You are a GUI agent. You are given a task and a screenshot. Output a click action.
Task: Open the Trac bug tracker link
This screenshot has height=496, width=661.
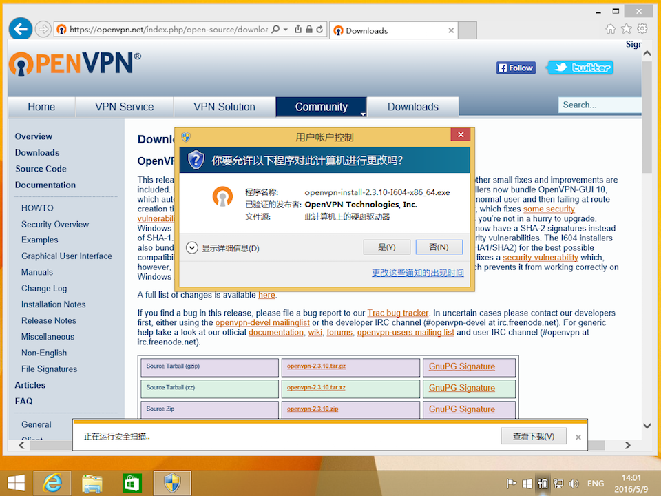(397, 313)
